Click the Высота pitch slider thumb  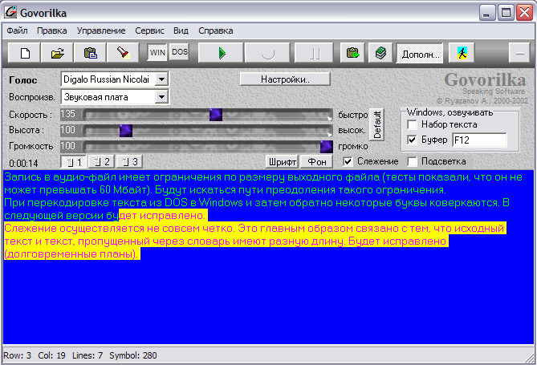click(126, 131)
